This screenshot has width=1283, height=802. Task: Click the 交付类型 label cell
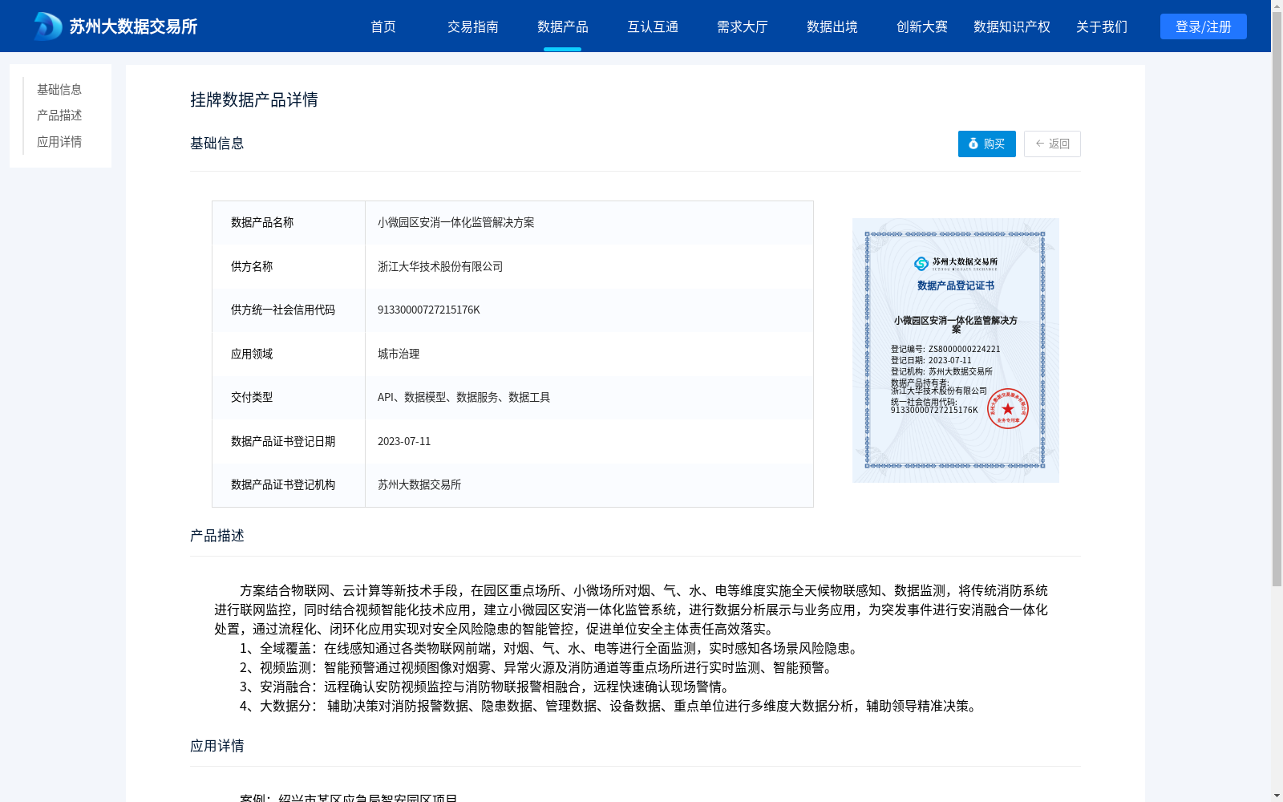pyautogui.click(x=289, y=398)
